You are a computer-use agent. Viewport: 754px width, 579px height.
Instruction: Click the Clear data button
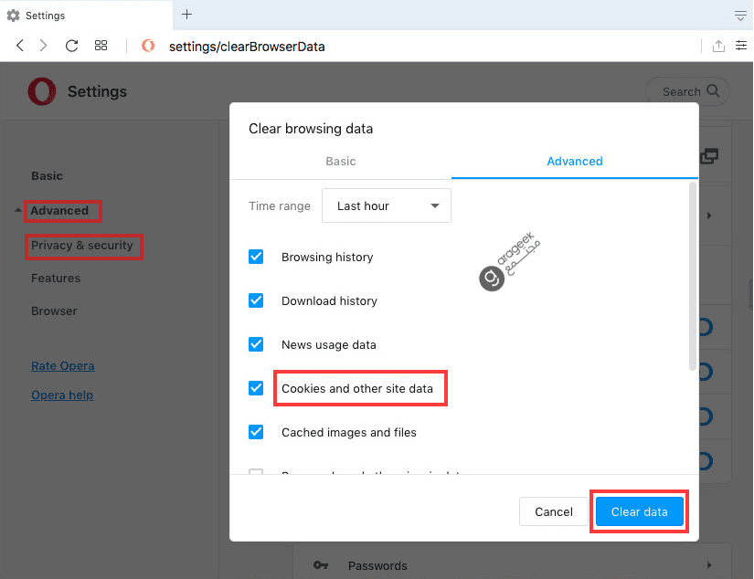click(x=639, y=511)
